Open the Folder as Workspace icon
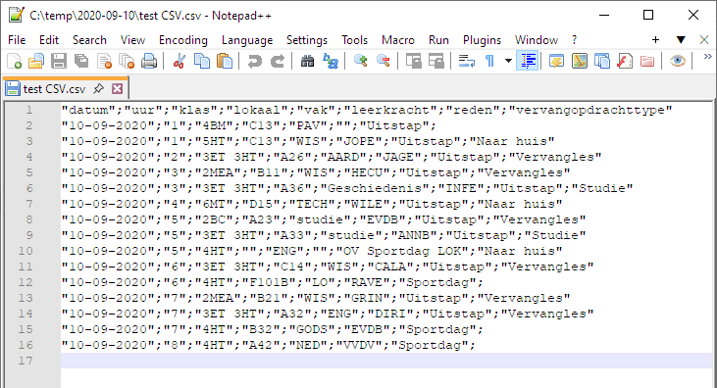This screenshot has height=388, width=717. (x=647, y=61)
